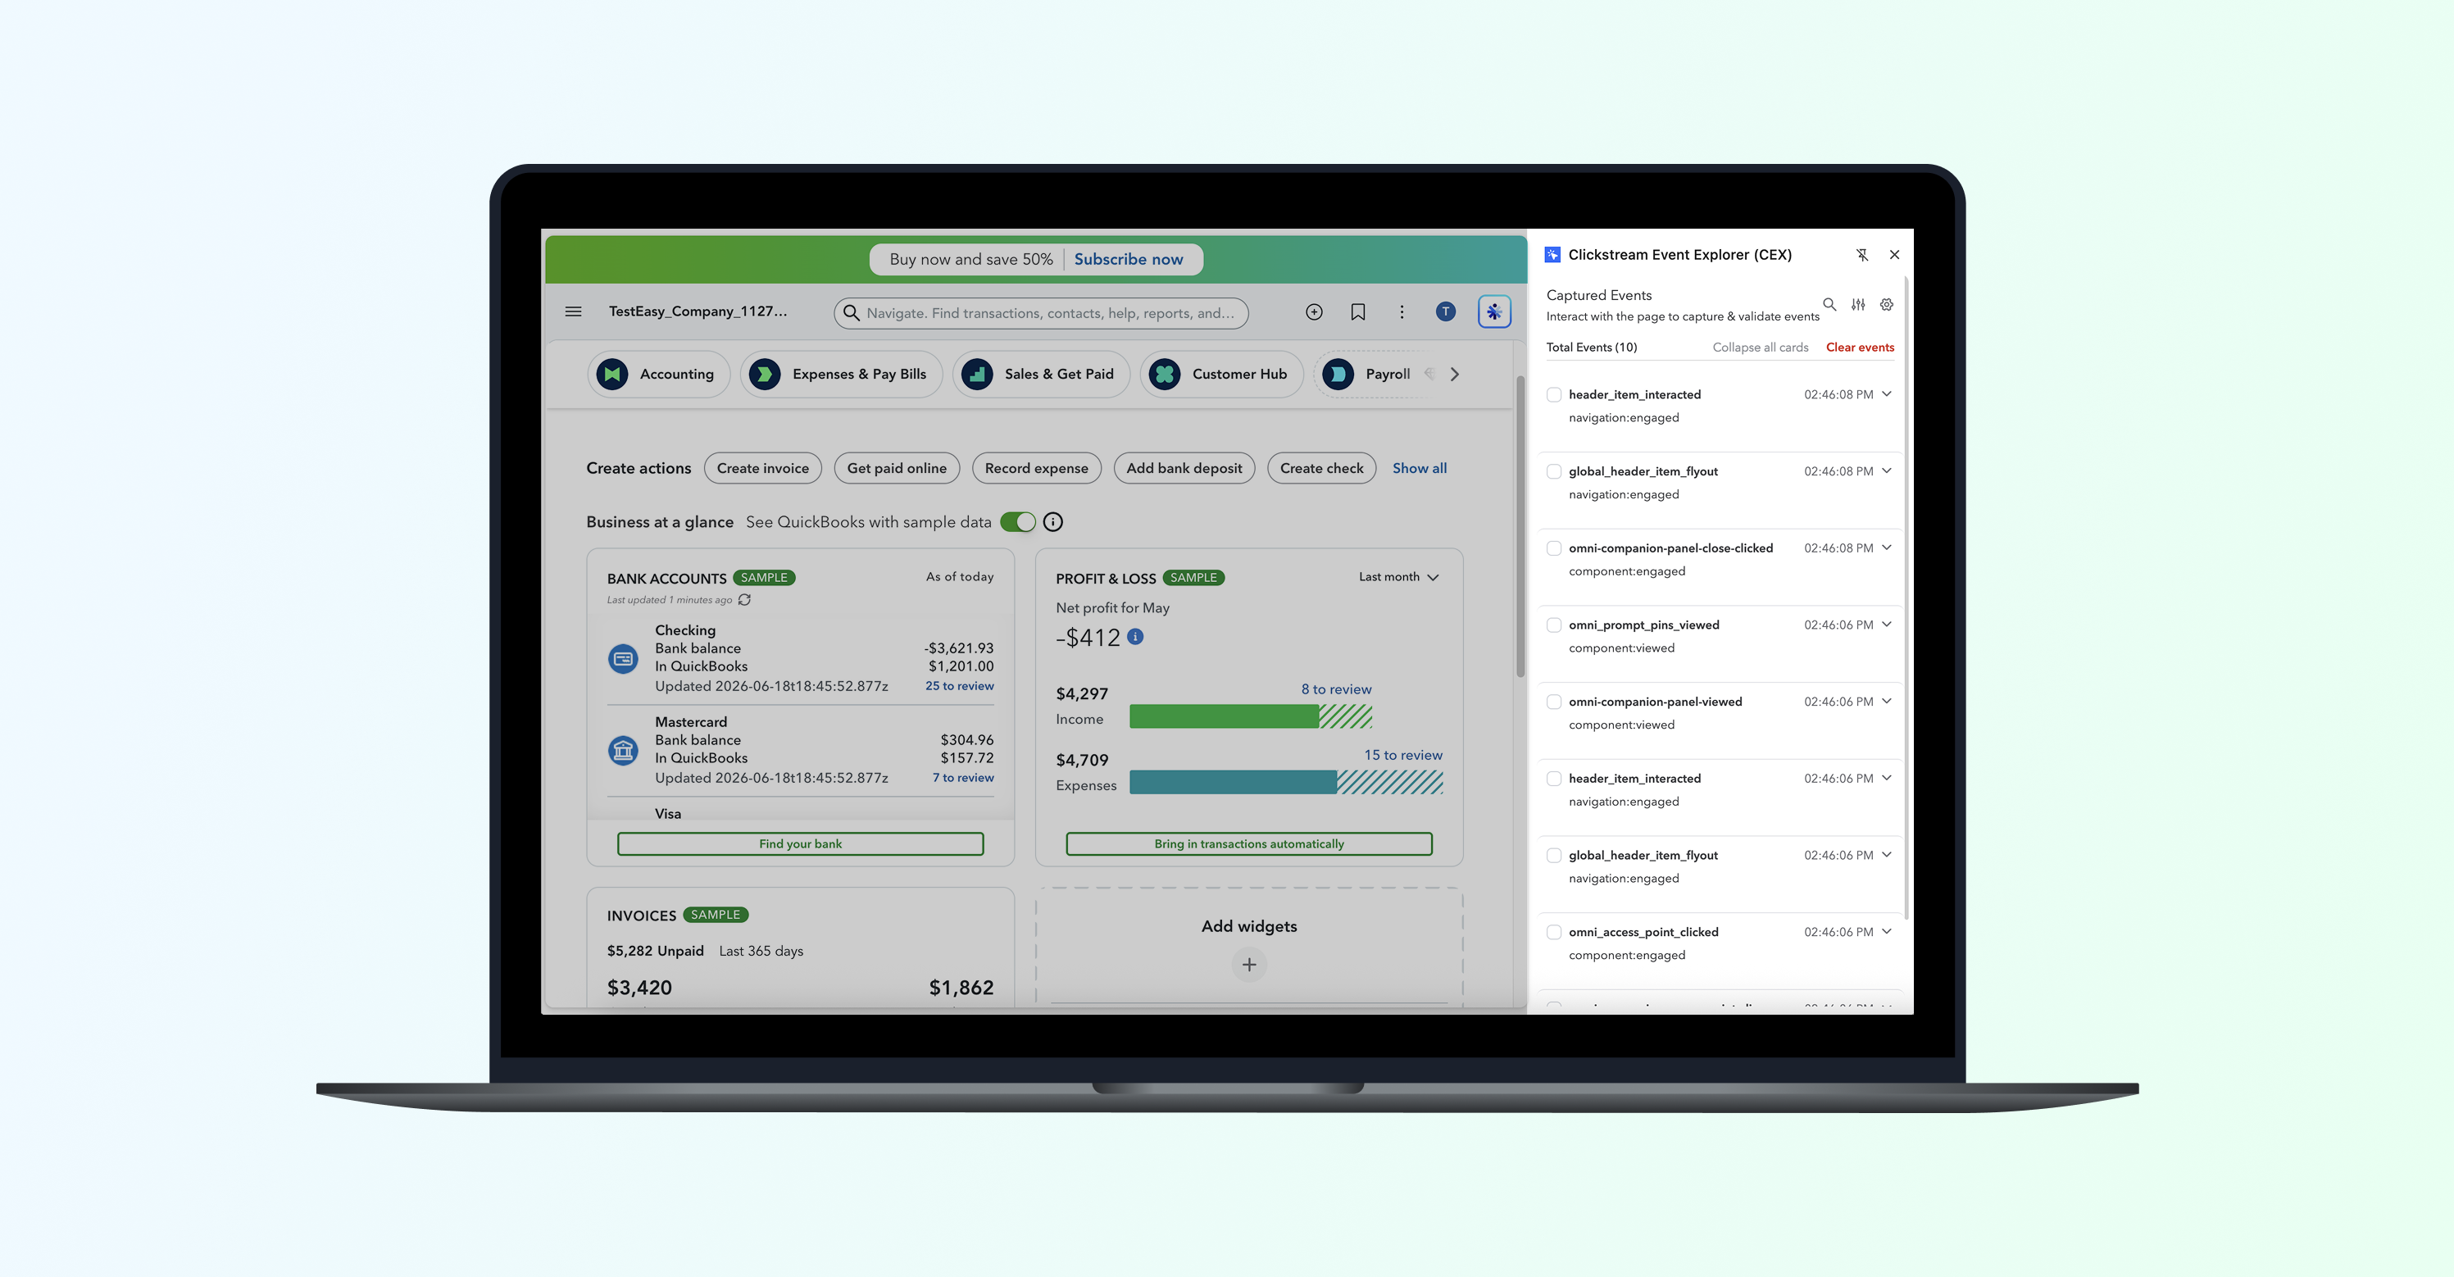Open Customer Hub tab
2454x1277 pixels.
1221,375
